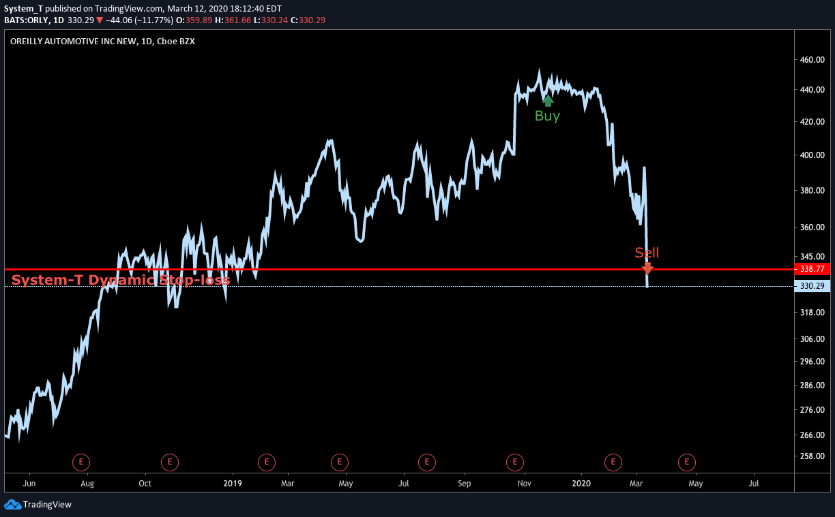Click the "OREILLY AUTOMOTIVE INC NEW, 1D, Cboe BZX" legend

tap(102, 41)
